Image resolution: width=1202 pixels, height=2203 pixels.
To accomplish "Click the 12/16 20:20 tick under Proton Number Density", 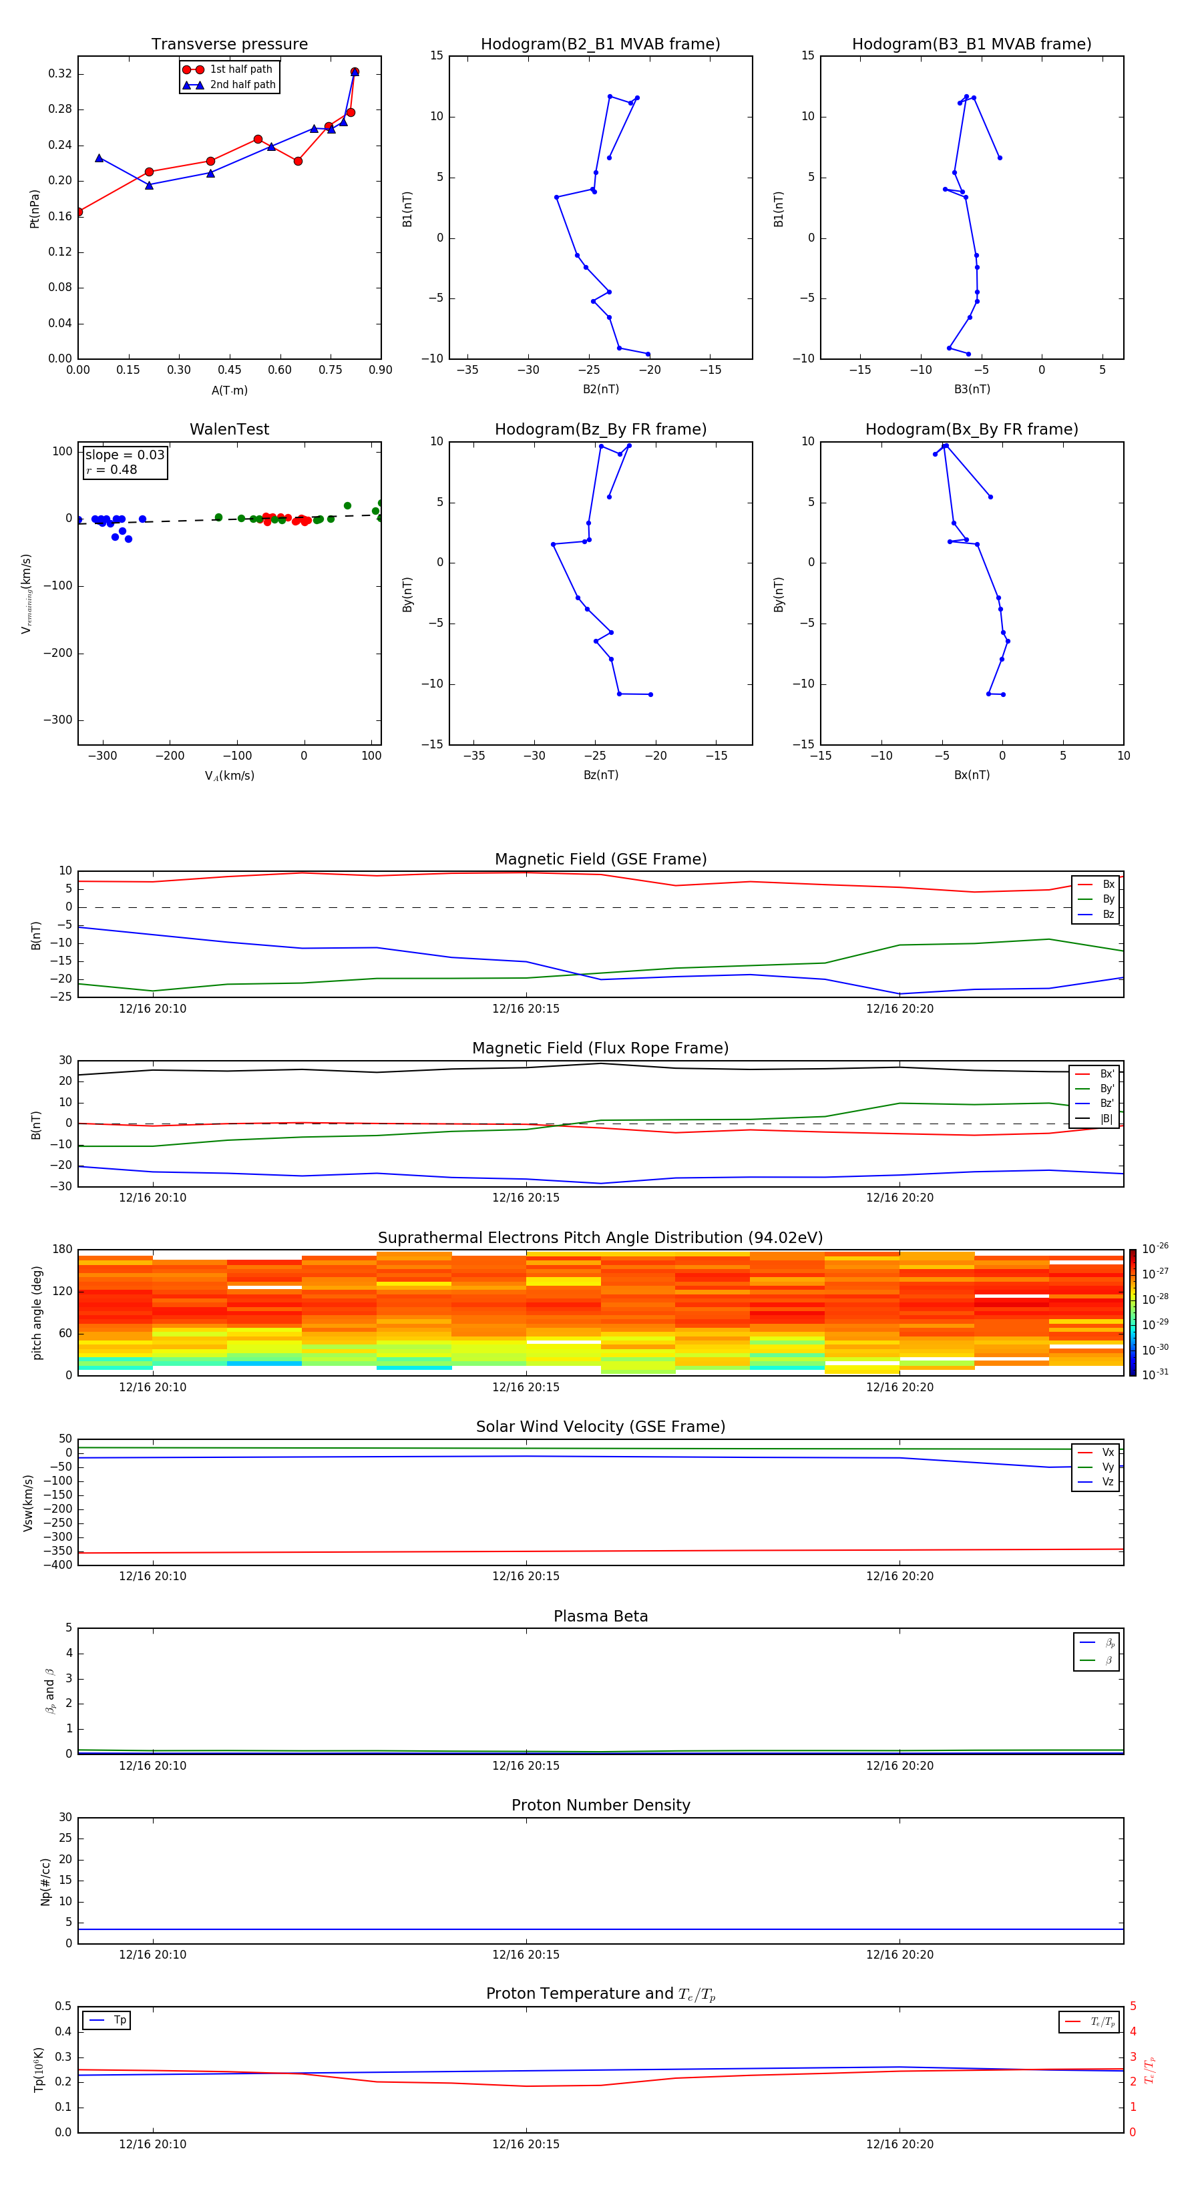I will tap(899, 1954).
